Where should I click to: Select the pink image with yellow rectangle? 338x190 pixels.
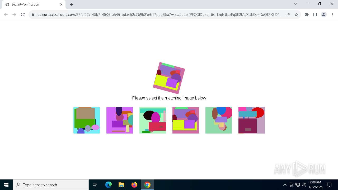186,120
